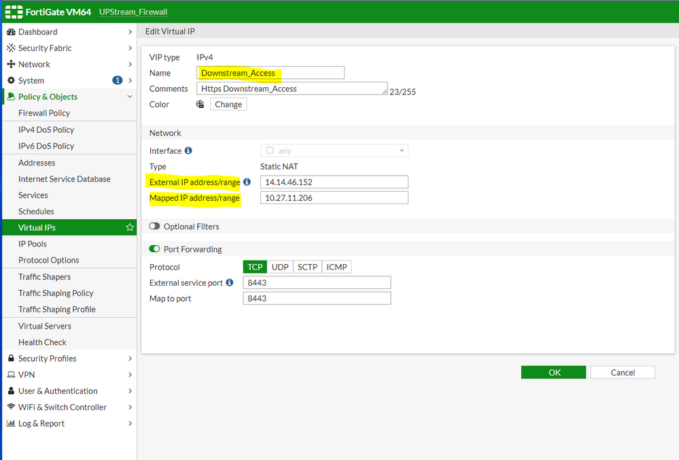Click the Dashboard gauge icon in sidebar
679x460 pixels.
pos(11,32)
